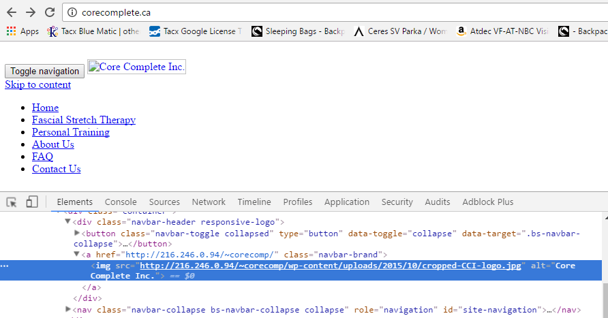The width and height of the screenshot is (608, 318).
Task: Activate the DevTools inspect element picker
Action: tap(12, 202)
